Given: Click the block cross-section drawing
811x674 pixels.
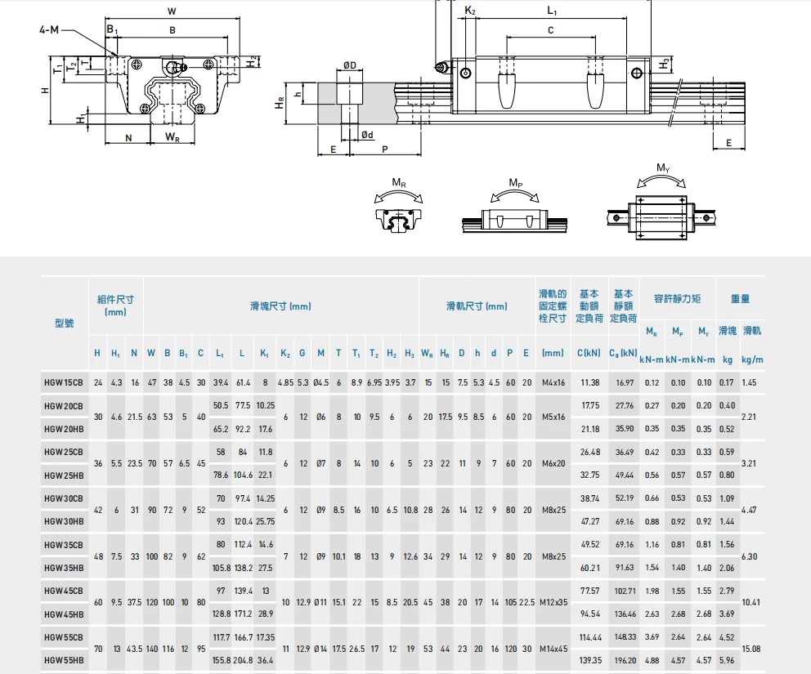Looking at the screenshot, I should [x=150, y=77].
